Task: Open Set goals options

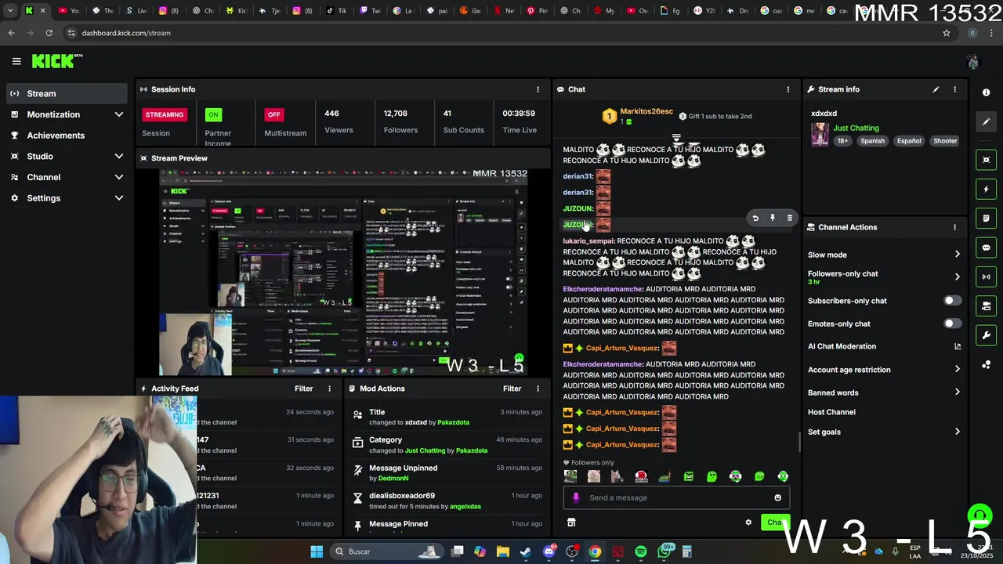Action: tap(884, 432)
